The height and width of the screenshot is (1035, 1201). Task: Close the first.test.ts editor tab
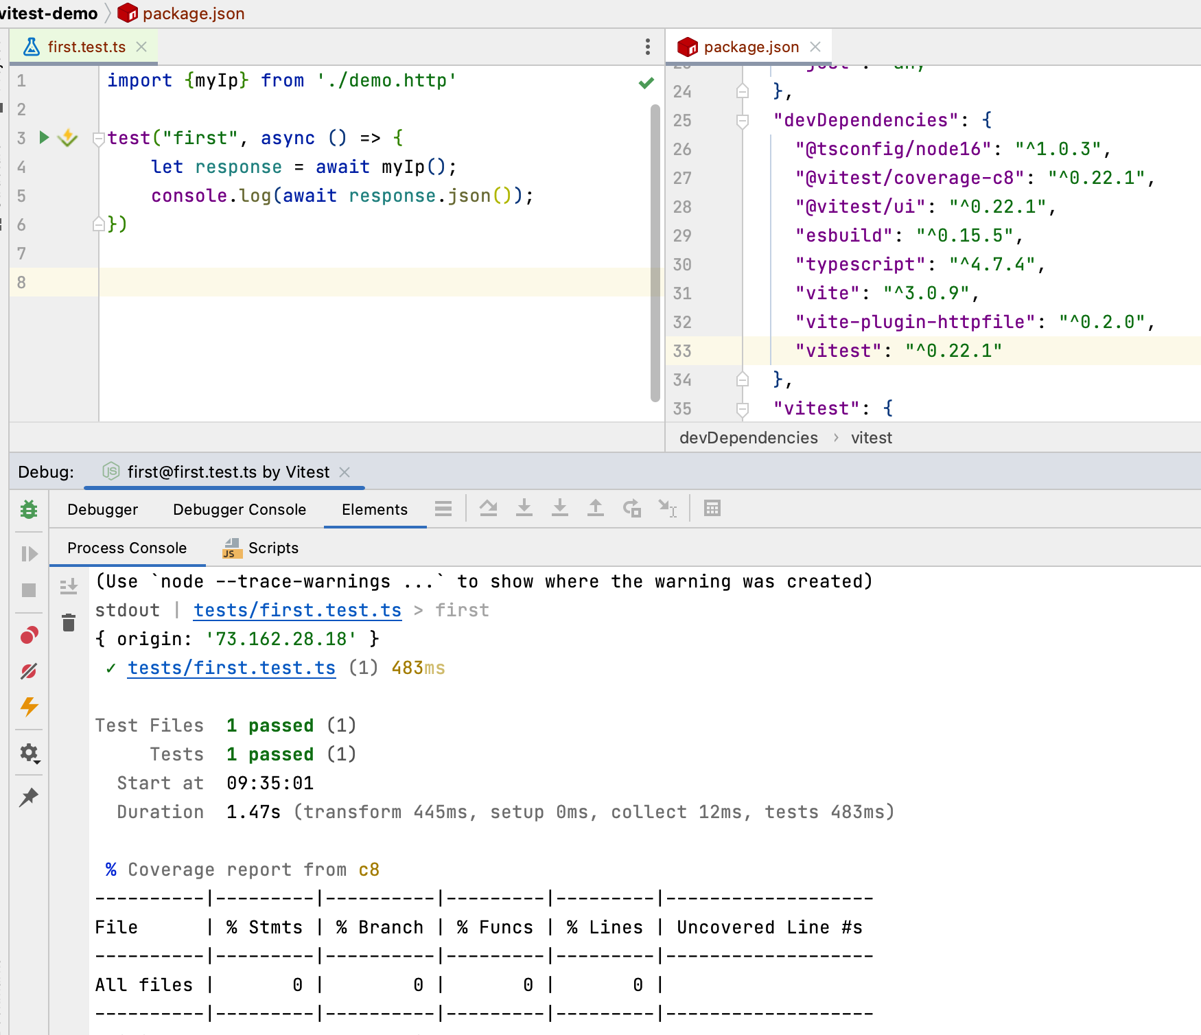(x=141, y=47)
